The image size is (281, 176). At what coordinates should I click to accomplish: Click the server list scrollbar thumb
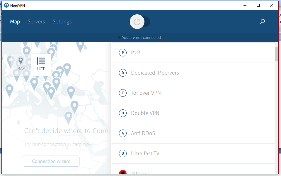[x=277, y=54]
